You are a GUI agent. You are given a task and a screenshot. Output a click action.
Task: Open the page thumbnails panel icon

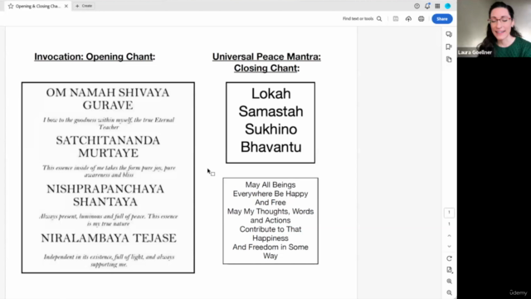(x=449, y=59)
